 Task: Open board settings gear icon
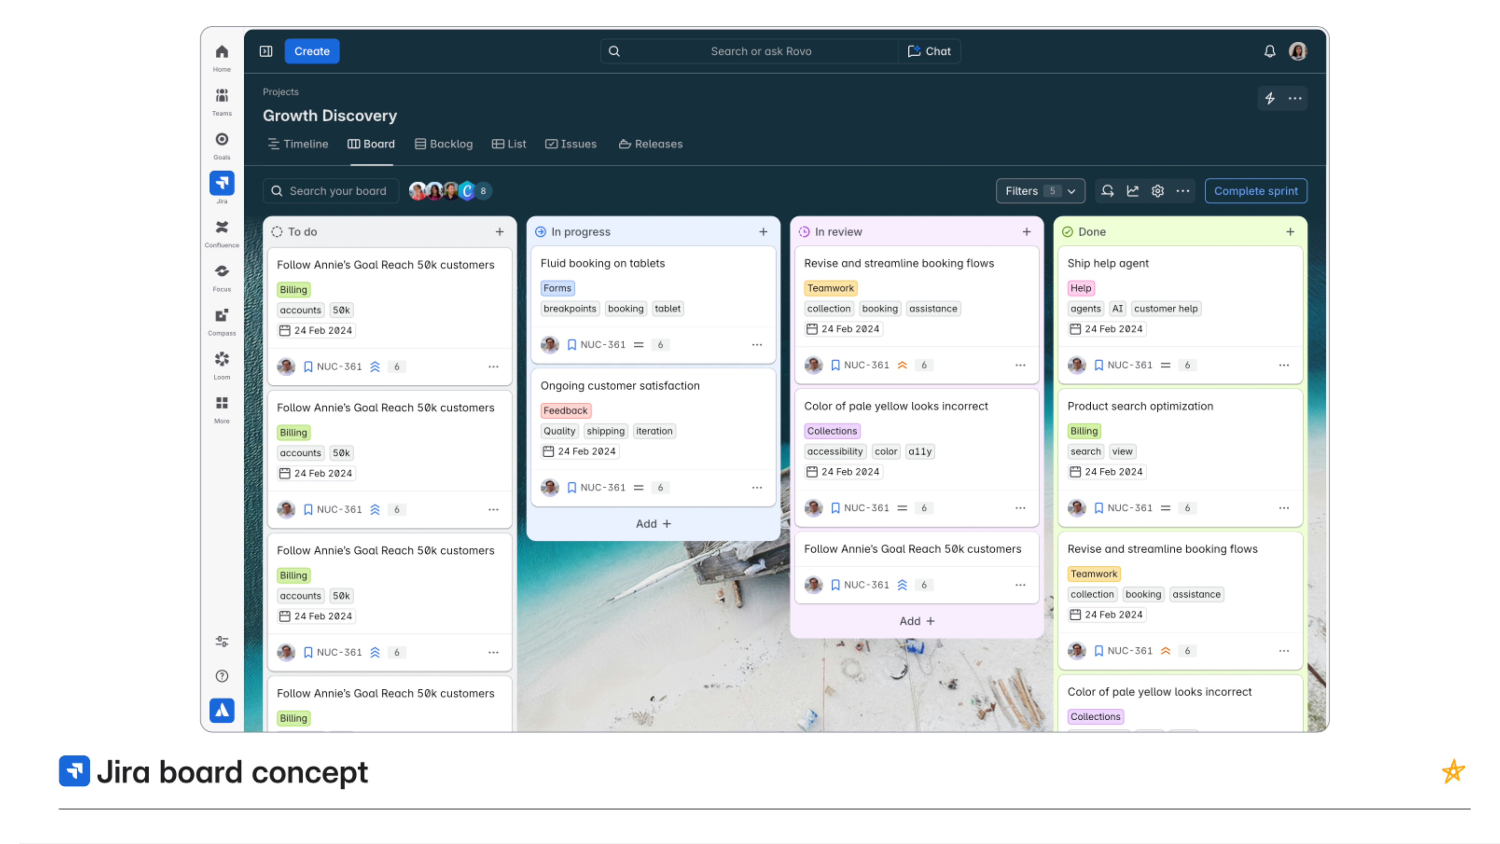[1158, 190]
